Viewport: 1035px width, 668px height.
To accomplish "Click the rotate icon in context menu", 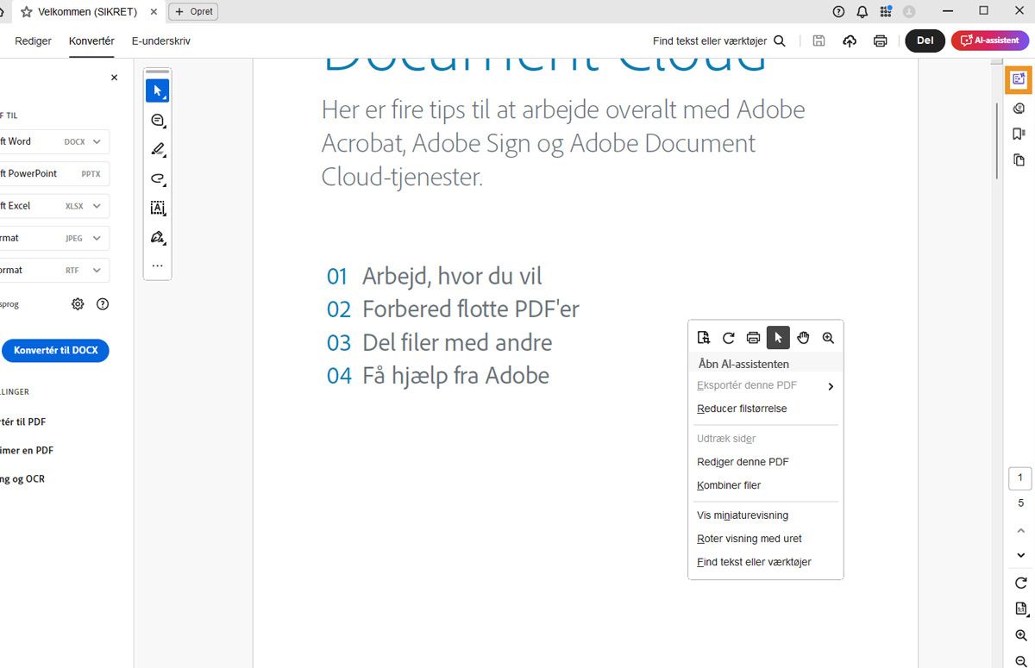I will (728, 337).
